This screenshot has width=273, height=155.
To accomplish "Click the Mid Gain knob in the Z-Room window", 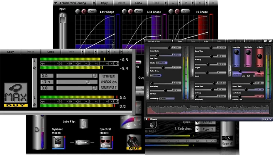I will (248, 52).
